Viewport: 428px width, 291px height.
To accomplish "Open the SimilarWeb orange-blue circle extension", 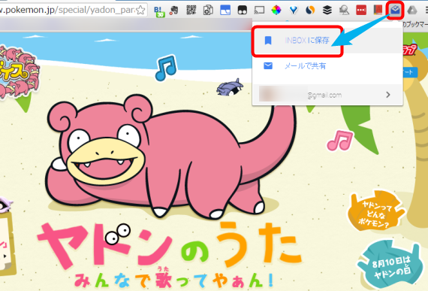I will click(310, 11).
